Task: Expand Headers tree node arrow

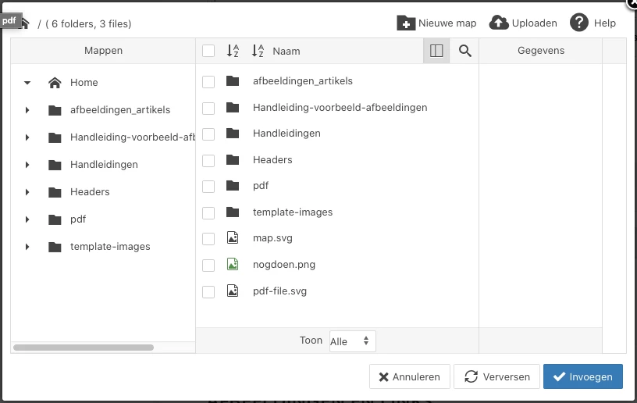Action: (x=27, y=192)
